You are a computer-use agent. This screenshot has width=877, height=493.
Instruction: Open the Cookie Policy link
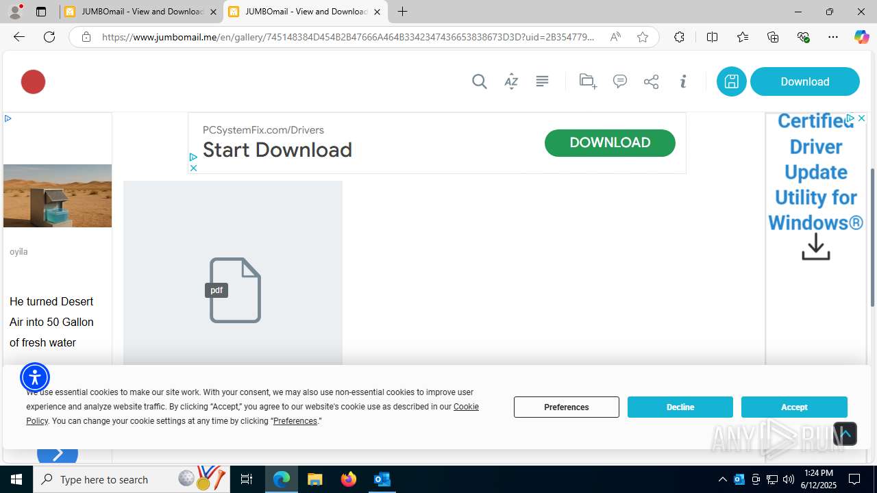click(466, 407)
